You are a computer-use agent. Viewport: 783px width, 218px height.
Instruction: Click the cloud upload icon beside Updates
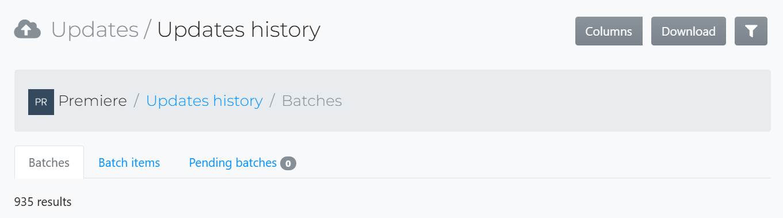tap(27, 29)
